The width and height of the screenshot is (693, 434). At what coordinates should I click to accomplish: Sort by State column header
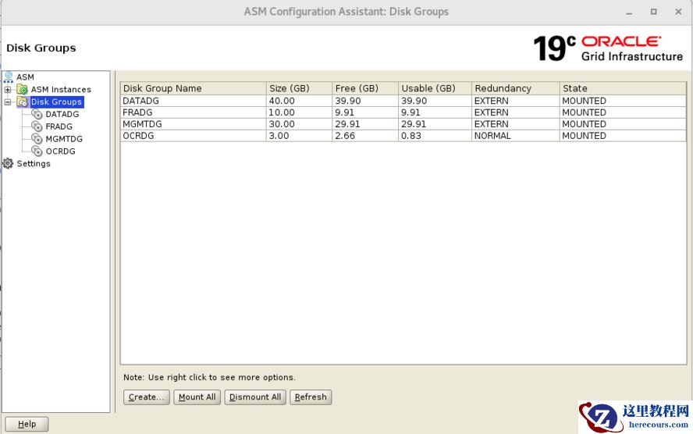(x=623, y=88)
